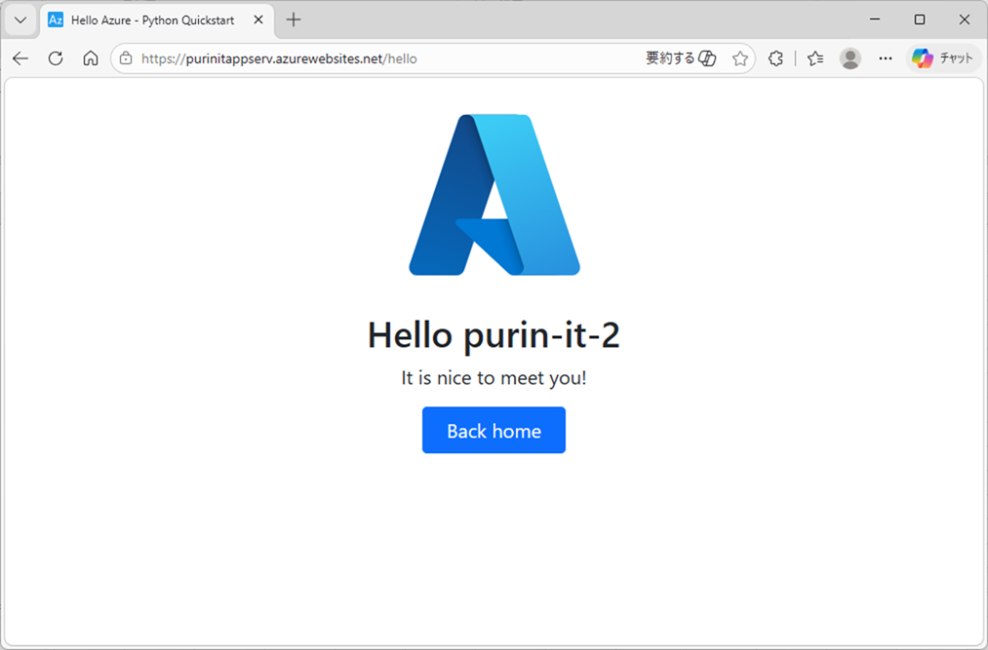Viewport: 988px width, 650px height.
Task: Open the Settings and more ellipsis menu
Action: pos(886,58)
